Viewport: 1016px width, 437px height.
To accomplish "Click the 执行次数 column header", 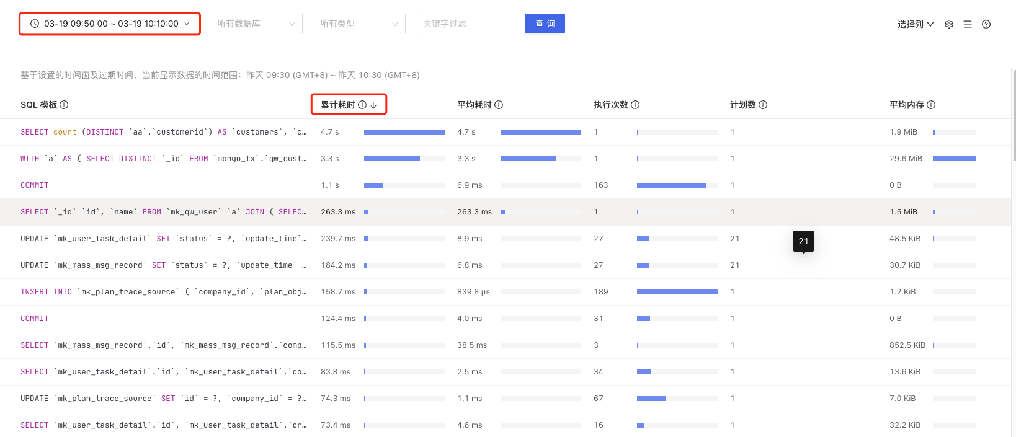I will point(611,105).
